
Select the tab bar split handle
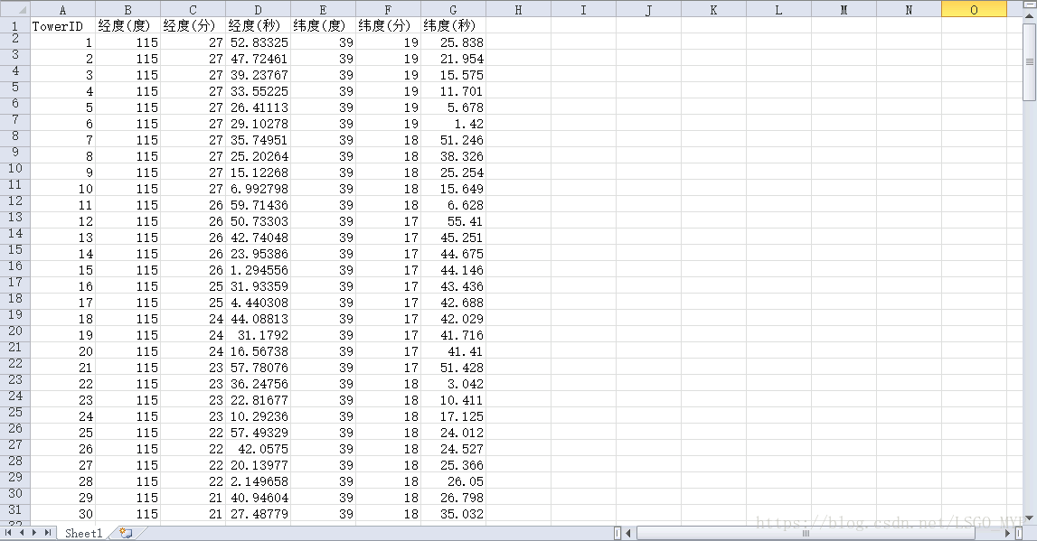tap(617, 533)
